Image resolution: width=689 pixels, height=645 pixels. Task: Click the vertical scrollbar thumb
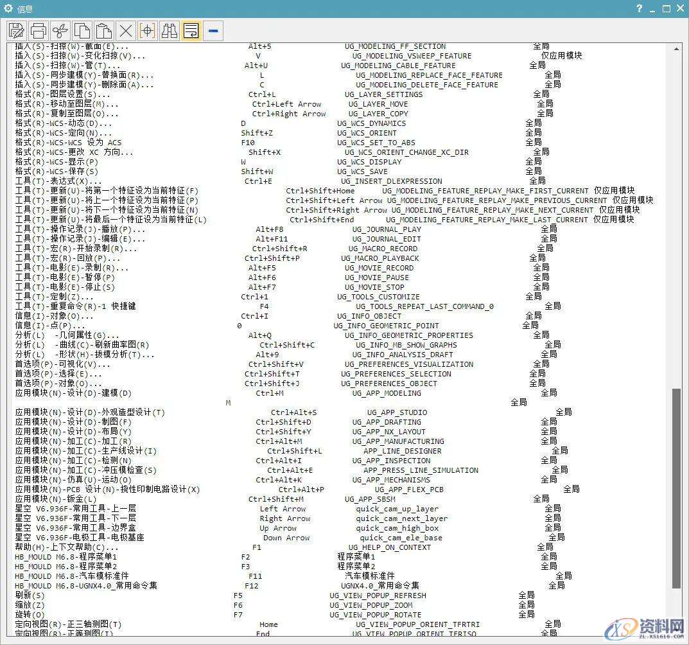tap(676, 488)
